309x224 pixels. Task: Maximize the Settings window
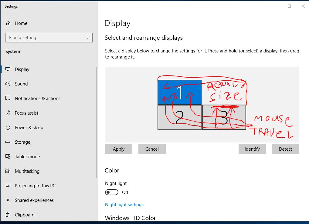click(289, 6)
